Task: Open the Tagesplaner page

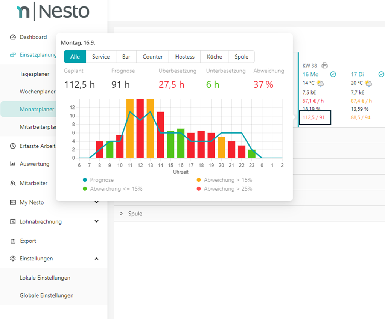Action: 35,74
